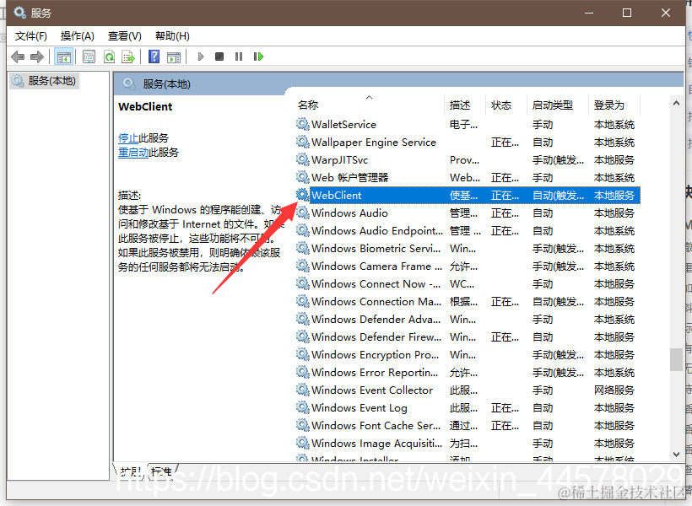Sort by the 登录为 column header
Screen dimensions: 692x506
click(x=614, y=105)
